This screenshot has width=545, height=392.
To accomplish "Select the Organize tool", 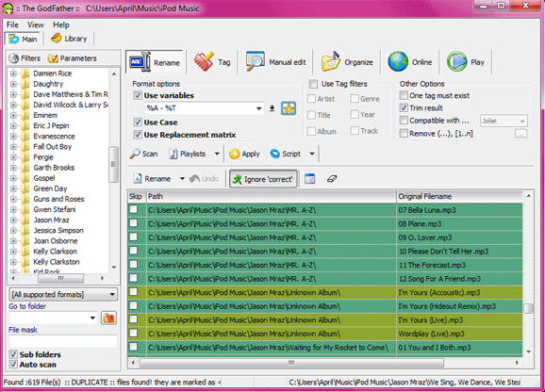I will tap(347, 62).
